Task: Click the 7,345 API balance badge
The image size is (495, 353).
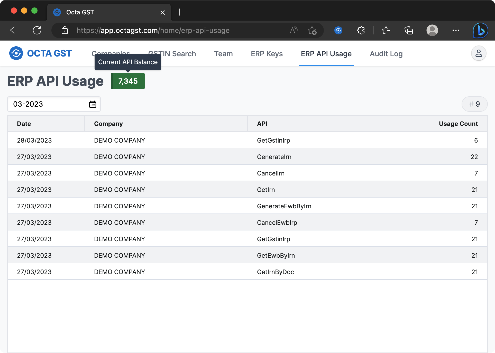Action: (128, 81)
